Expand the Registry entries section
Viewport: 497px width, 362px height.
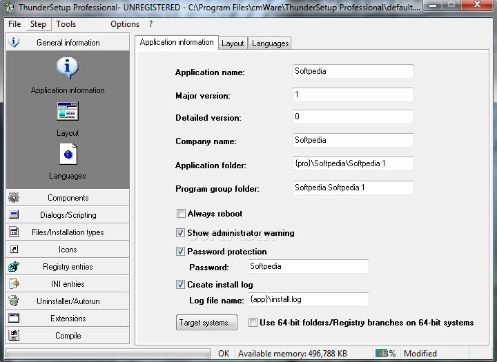pos(68,267)
